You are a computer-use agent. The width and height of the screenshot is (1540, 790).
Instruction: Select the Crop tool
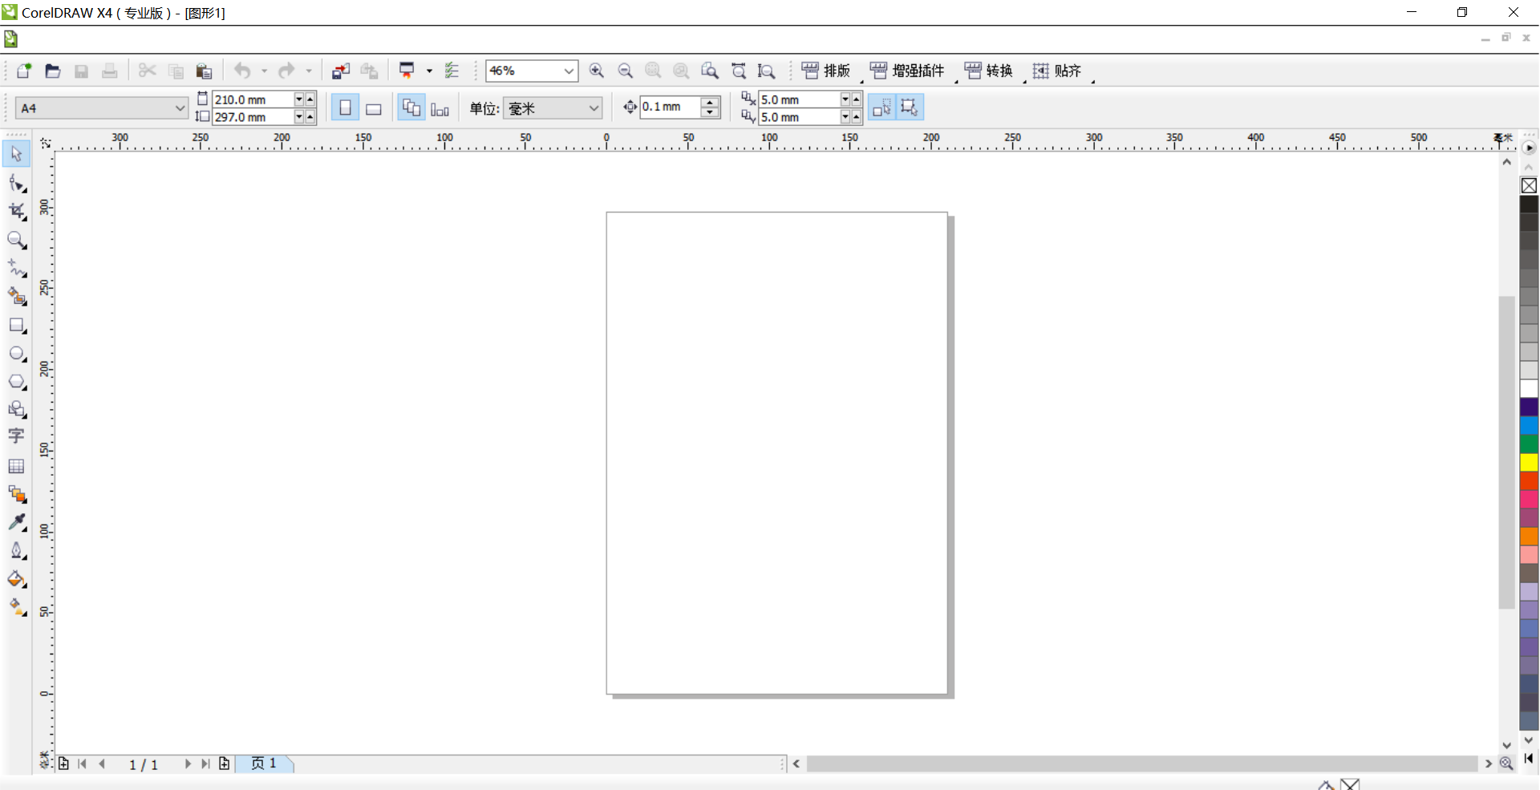pyautogui.click(x=17, y=212)
